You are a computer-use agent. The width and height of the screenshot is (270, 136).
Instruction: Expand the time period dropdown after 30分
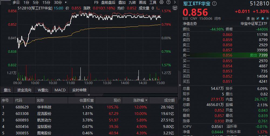66,2
